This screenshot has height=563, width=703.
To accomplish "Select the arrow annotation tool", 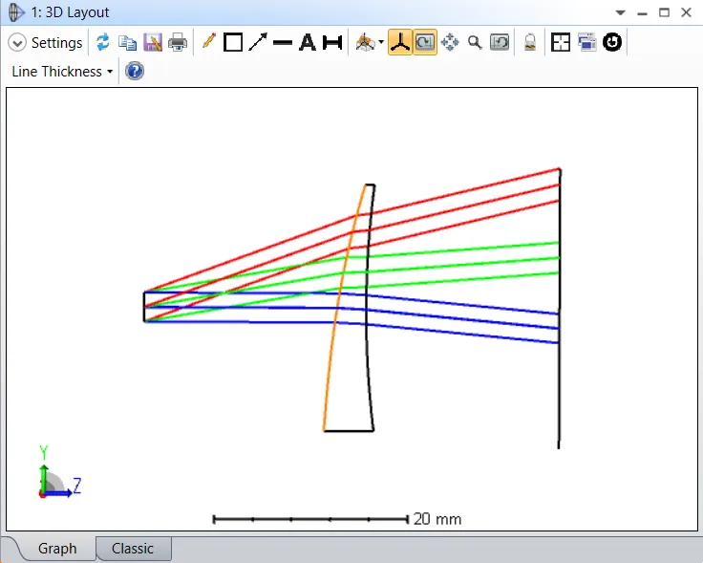I will tap(258, 42).
